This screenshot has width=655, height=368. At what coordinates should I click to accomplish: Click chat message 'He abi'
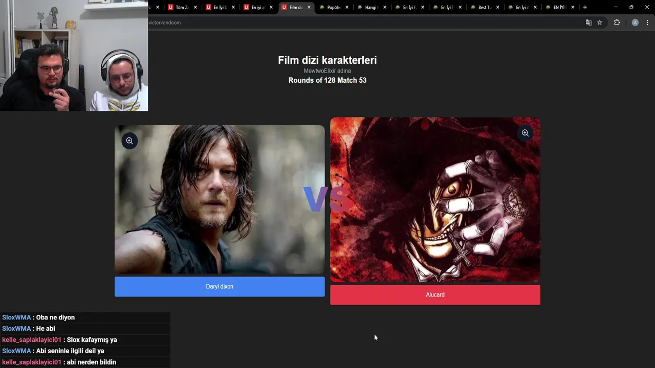coord(46,329)
